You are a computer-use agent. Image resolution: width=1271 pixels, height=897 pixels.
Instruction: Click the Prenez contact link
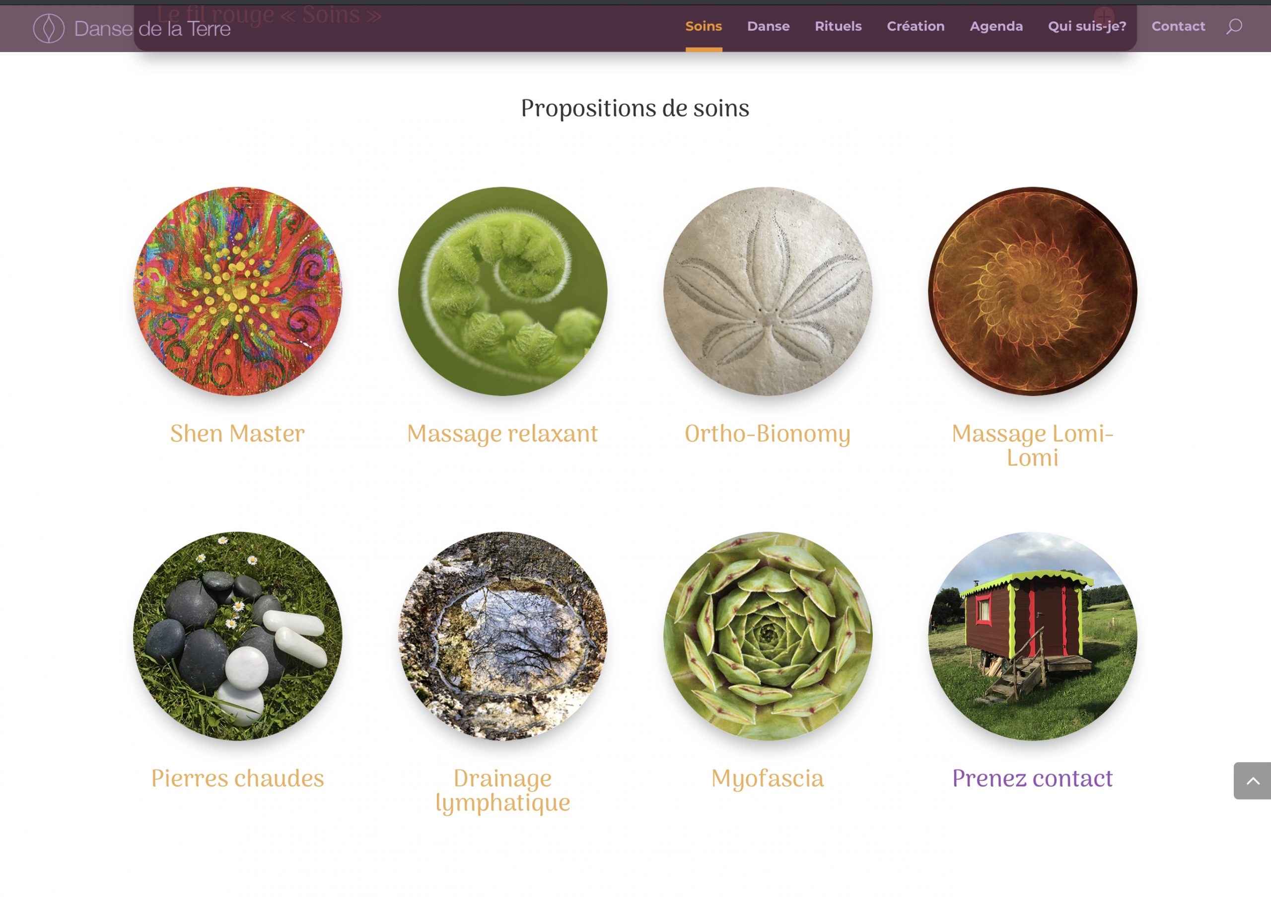point(1032,778)
